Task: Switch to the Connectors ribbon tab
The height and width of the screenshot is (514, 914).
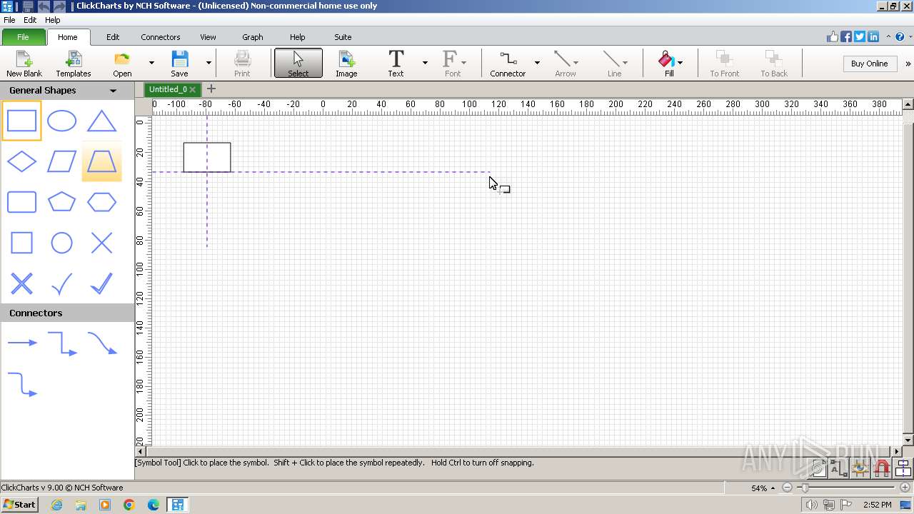Action: click(x=161, y=37)
